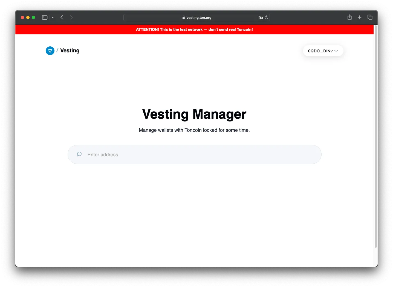Focus the Enter address search field
This screenshot has width=393, height=287.
195,154
